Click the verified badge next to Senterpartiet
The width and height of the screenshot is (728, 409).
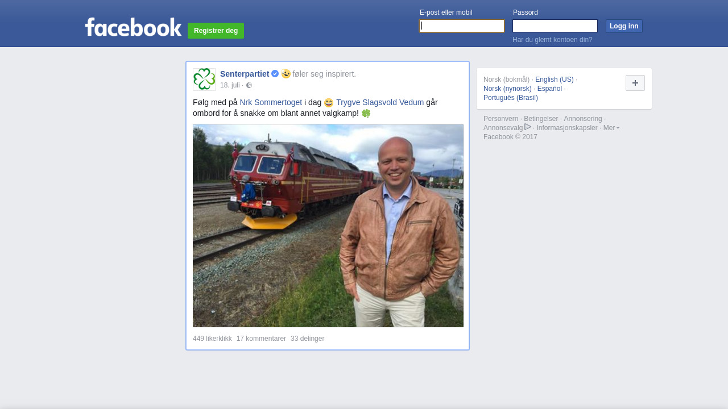(x=275, y=74)
